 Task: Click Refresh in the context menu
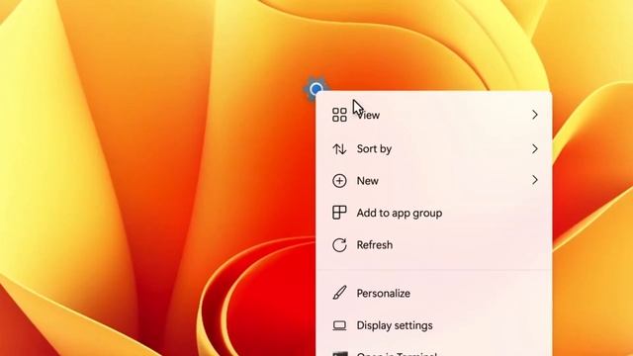pyautogui.click(x=434, y=245)
